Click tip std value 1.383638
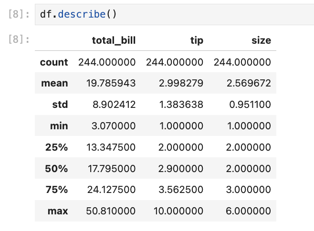 181,105
